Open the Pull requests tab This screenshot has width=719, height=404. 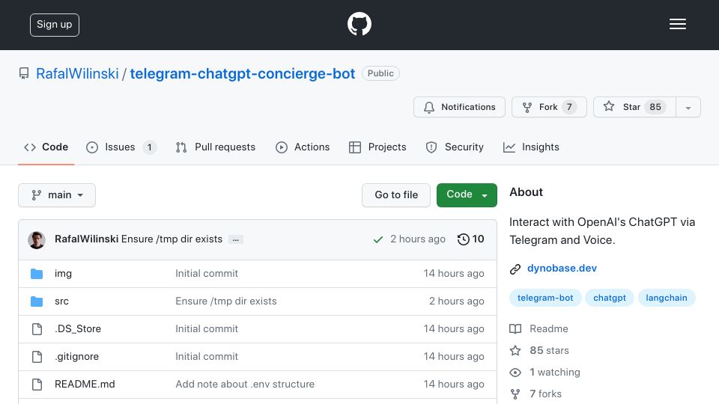click(216, 147)
